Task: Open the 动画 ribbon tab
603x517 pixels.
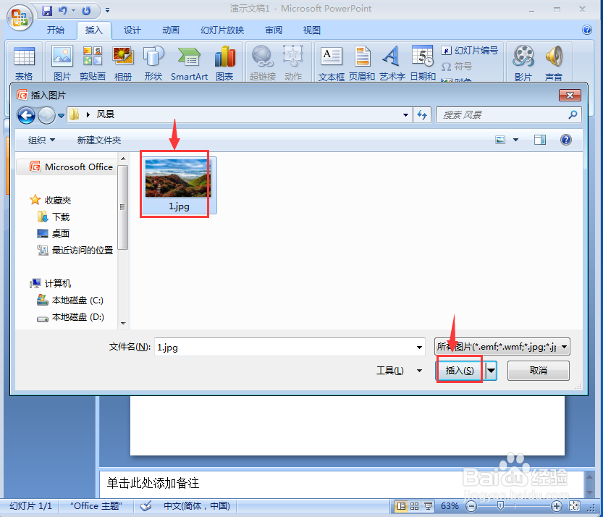Action: 170,30
